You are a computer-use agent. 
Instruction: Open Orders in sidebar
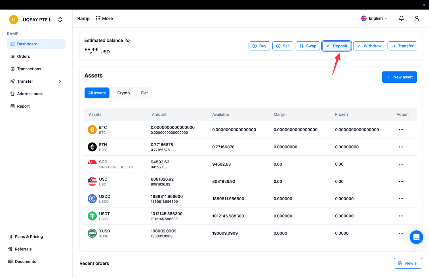coord(36,56)
